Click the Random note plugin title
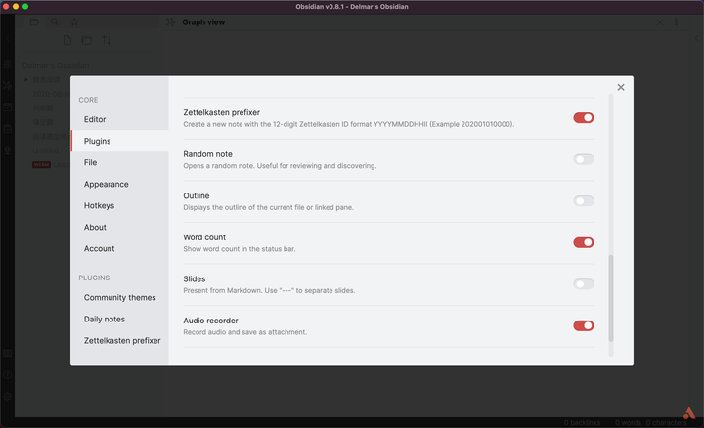Image resolution: width=704 pixels, height=428 pixels. [208, 154]
